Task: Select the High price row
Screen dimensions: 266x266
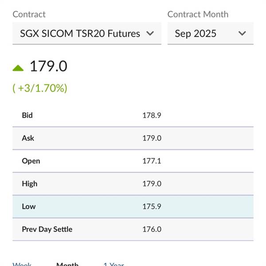Action: pyautogui.click(x=133, y=184)
